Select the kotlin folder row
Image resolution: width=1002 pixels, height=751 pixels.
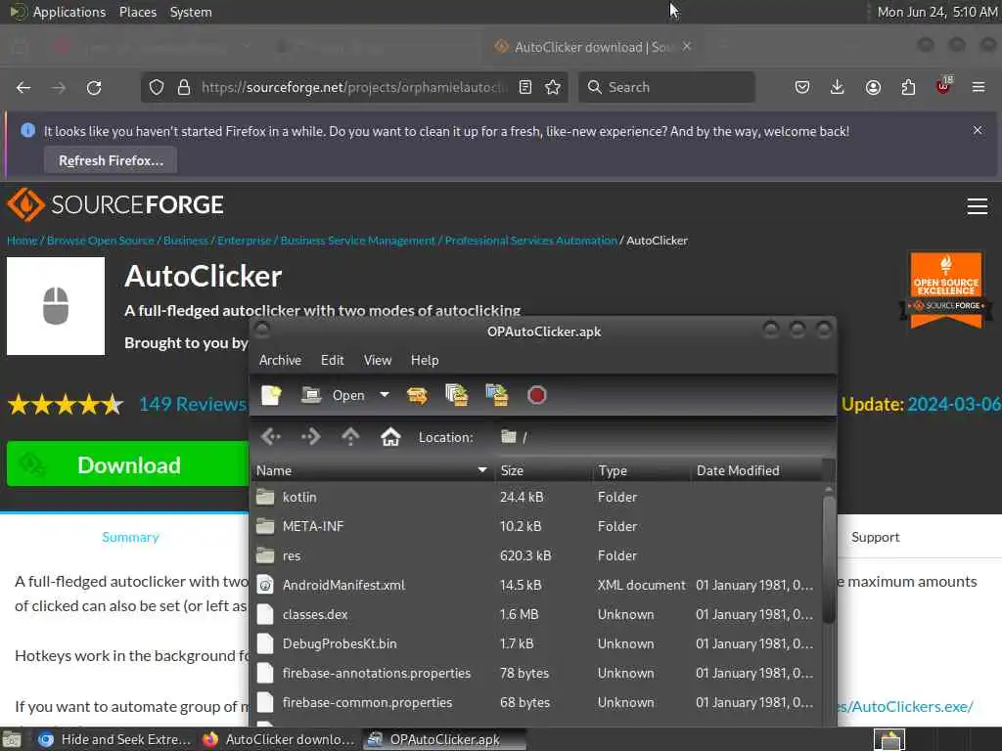pyautogui.click(x=535, y=497)
